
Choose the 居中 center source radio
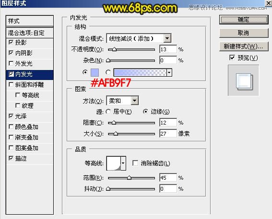click(x=108, y=112)
